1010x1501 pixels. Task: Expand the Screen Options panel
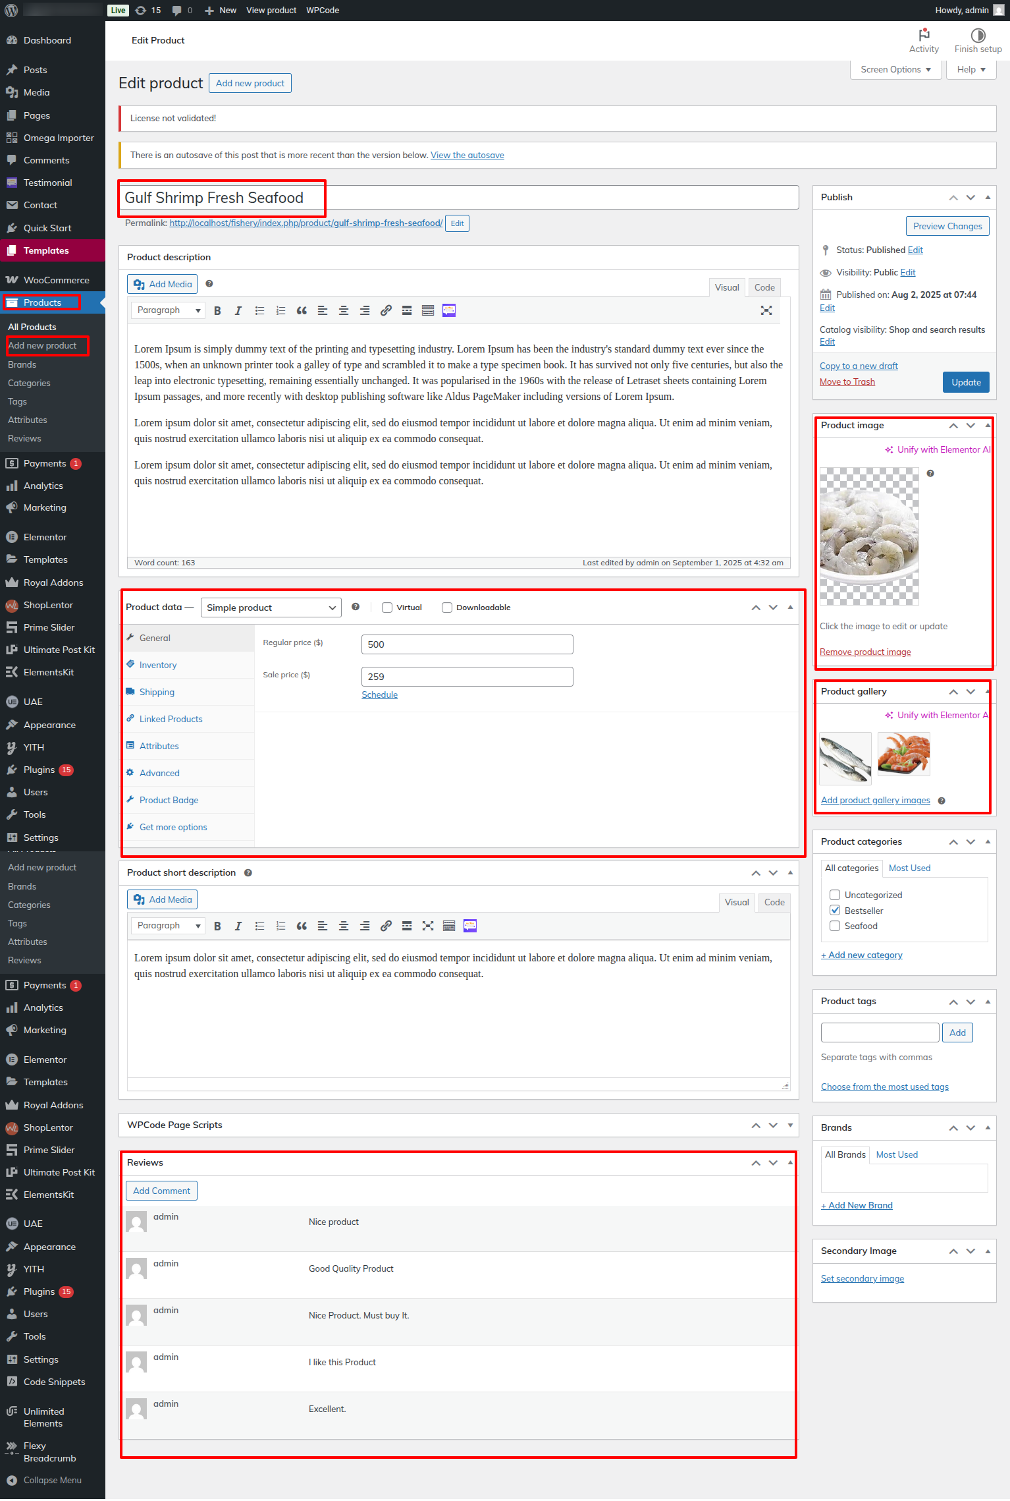pyautogui.click(x=895, y=69)
